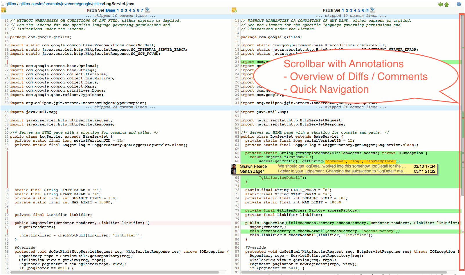Viewport: 465px width, 275px height.
Task: Select Patch Set 3 on the left pane
Action: (x=125, y=10)
